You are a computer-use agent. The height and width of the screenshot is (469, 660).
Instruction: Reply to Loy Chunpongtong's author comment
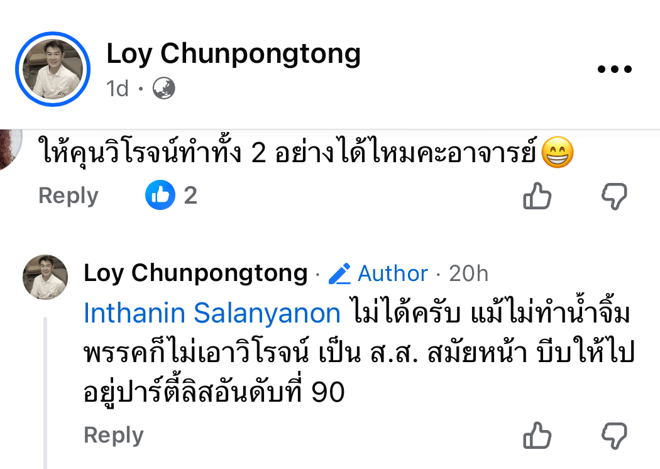coord(114,435)
